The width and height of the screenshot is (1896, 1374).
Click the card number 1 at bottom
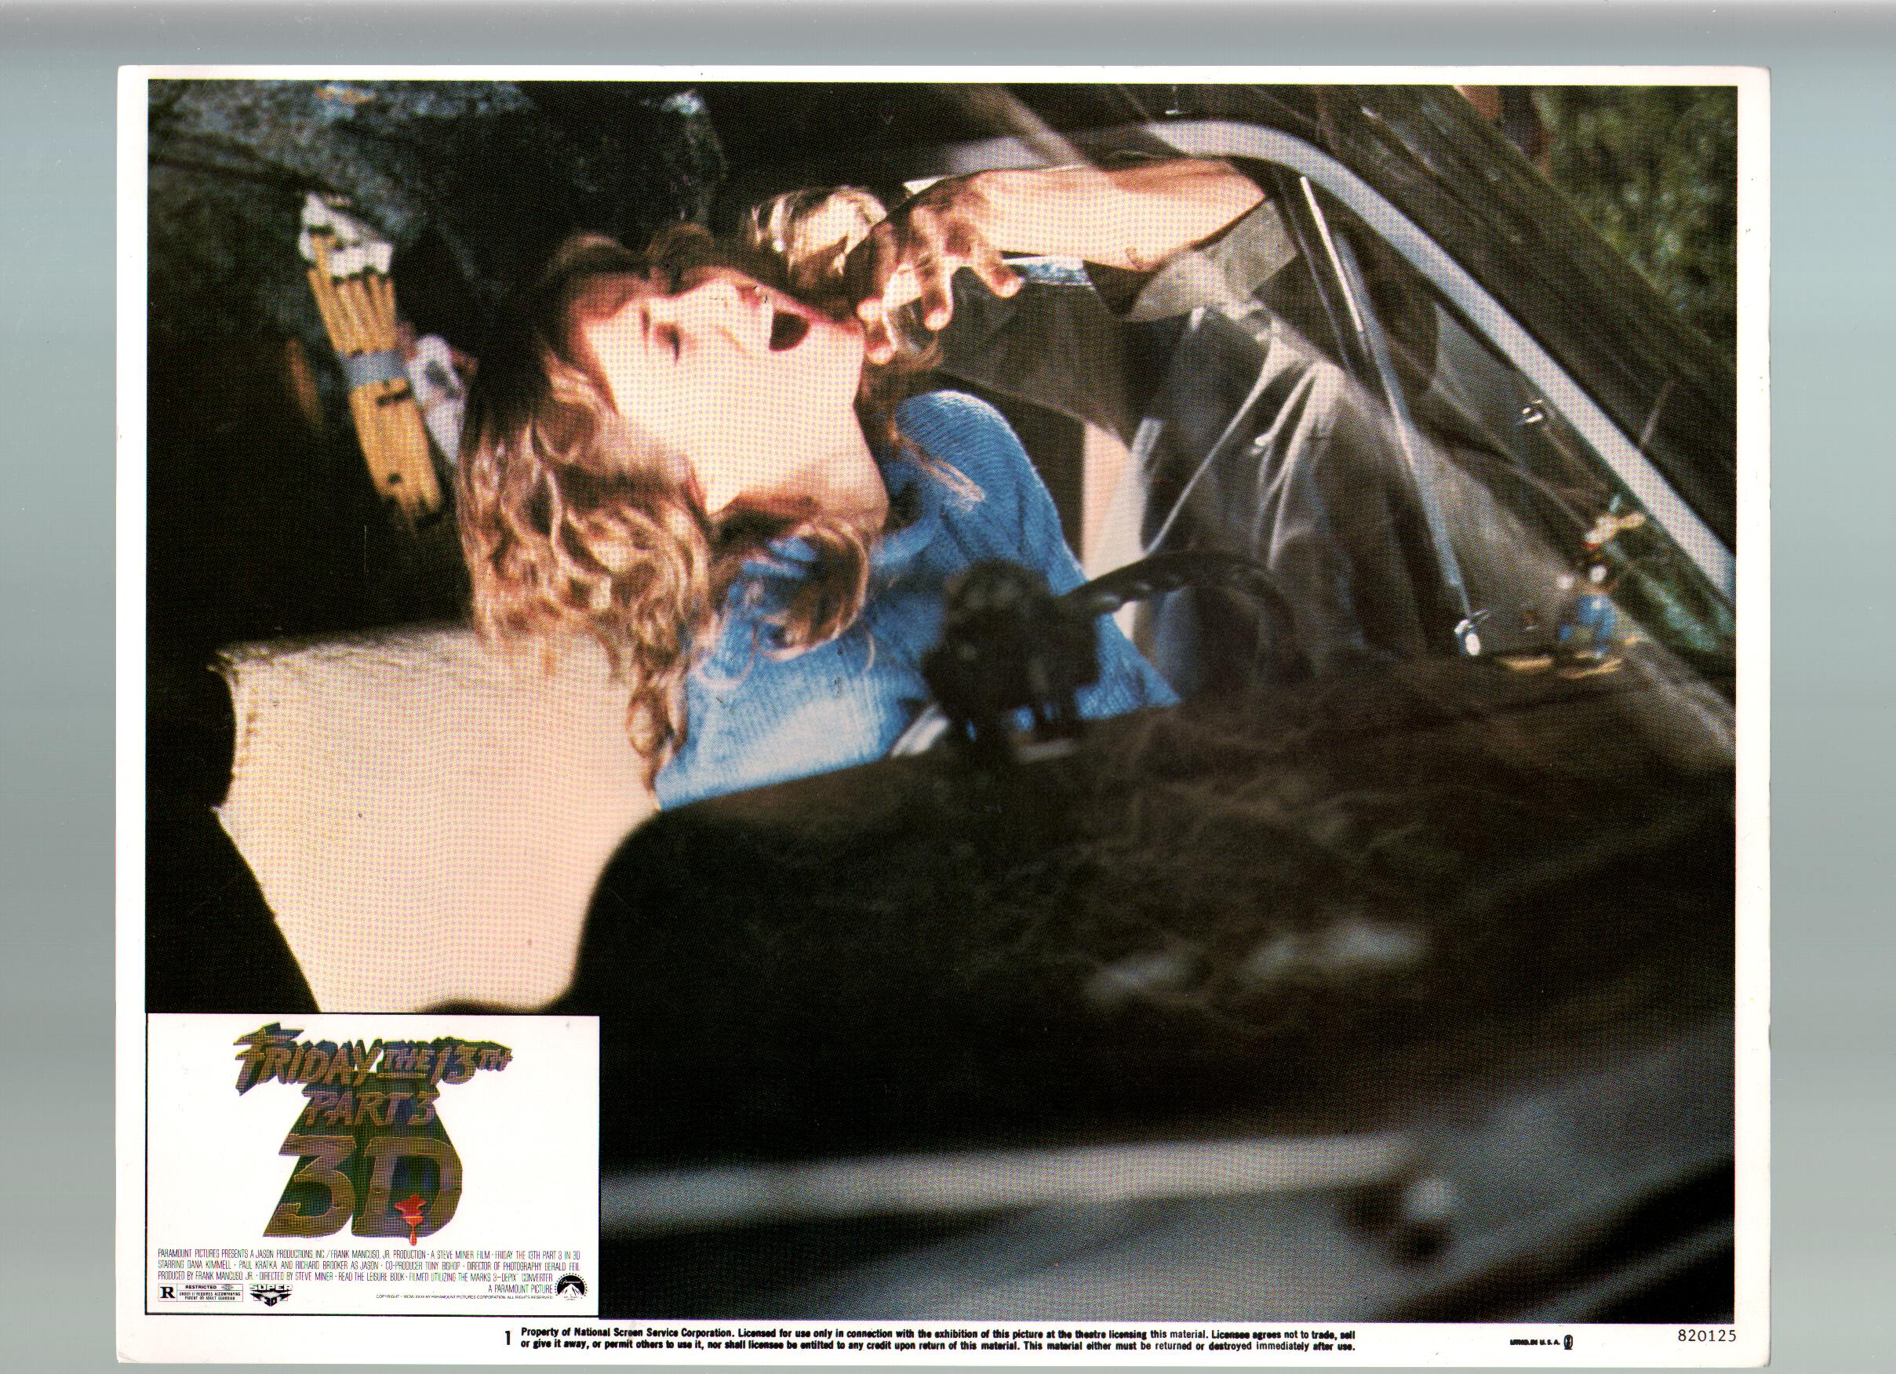click(508, 1337)
